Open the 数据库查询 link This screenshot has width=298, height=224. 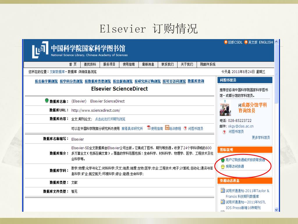point(196,81)
